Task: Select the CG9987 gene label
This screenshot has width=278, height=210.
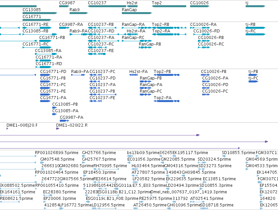Action: 67,3
